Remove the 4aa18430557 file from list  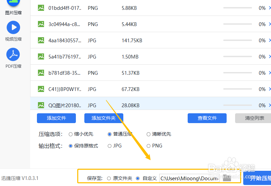tap(270, 40)
